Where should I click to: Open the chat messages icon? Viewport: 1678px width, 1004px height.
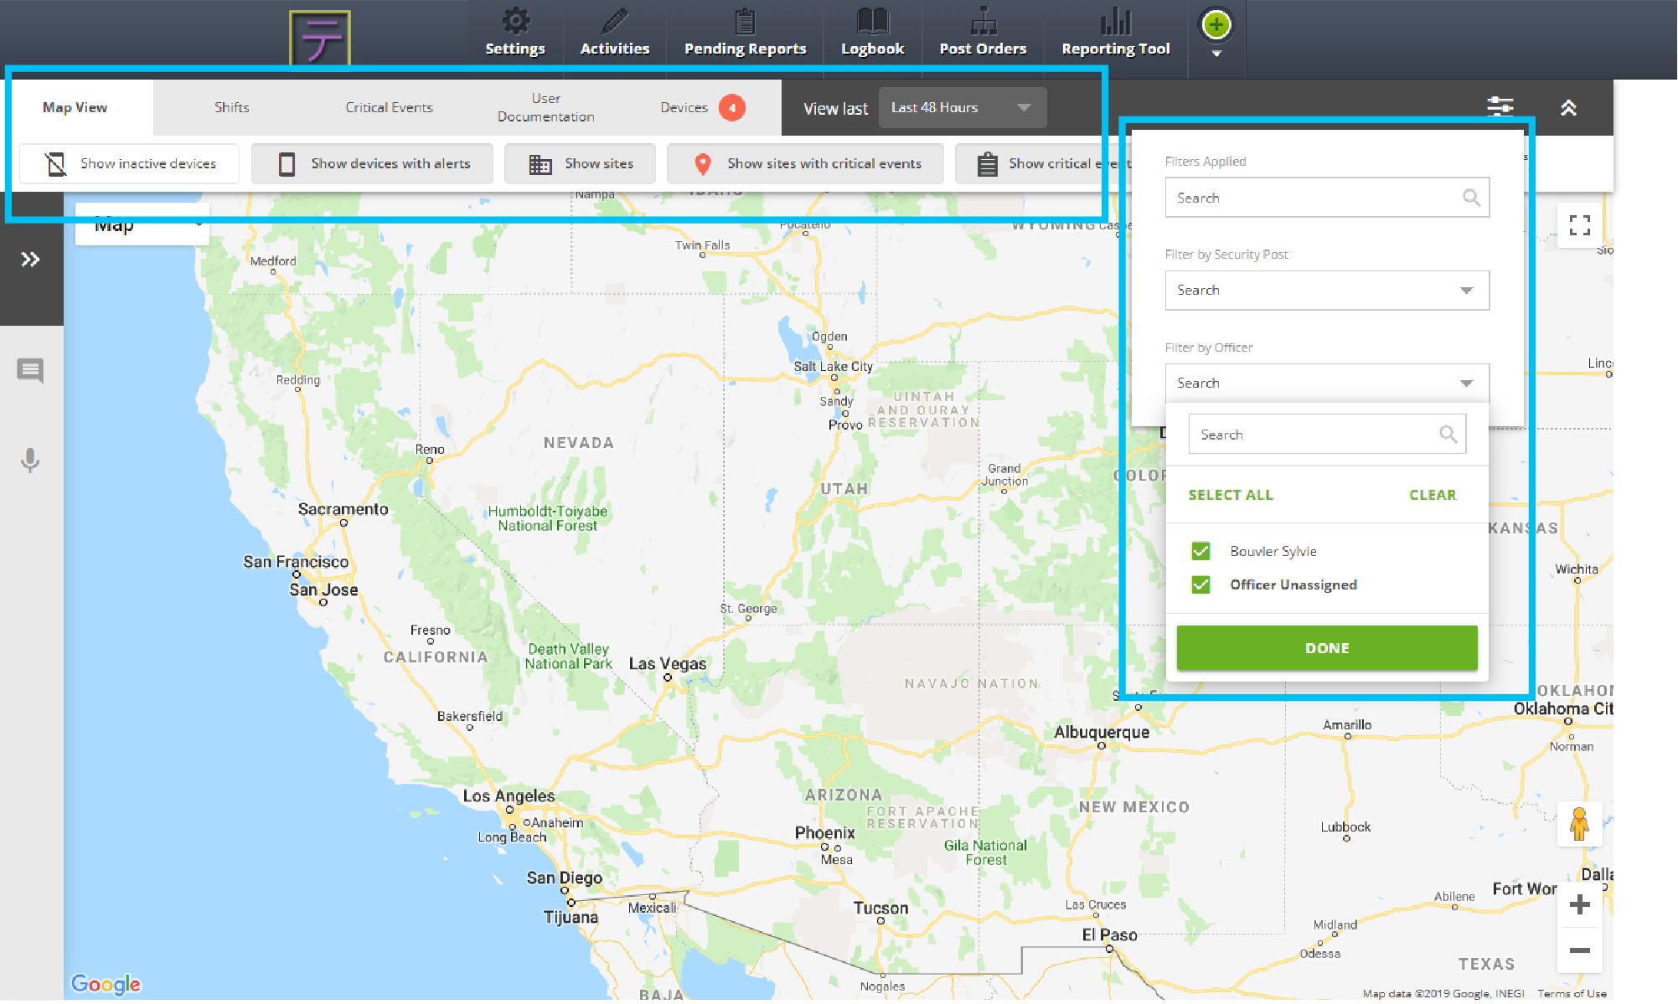tap(30, 369)
